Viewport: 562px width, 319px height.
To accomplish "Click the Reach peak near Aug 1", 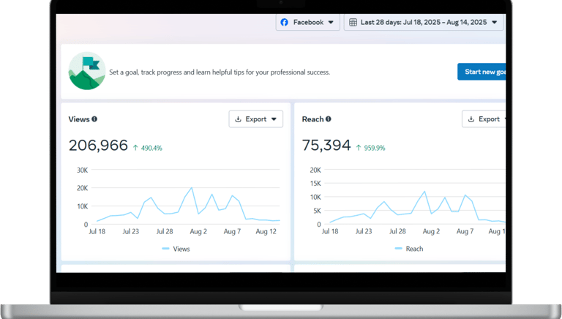I will (x=424, y=192).
